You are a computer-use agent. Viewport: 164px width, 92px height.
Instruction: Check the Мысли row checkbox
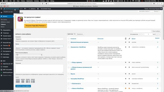coord(69,74)
